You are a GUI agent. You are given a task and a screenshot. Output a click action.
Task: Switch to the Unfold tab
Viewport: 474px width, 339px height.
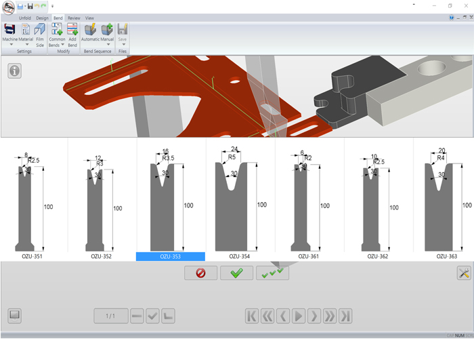(25, 18)
